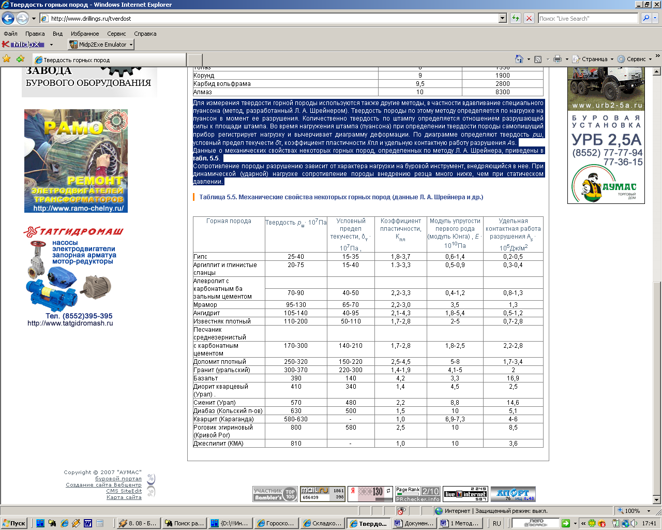662x530 pixels.
Task: Expand the Home button dropdown arrow
Action: pos(529,60)
